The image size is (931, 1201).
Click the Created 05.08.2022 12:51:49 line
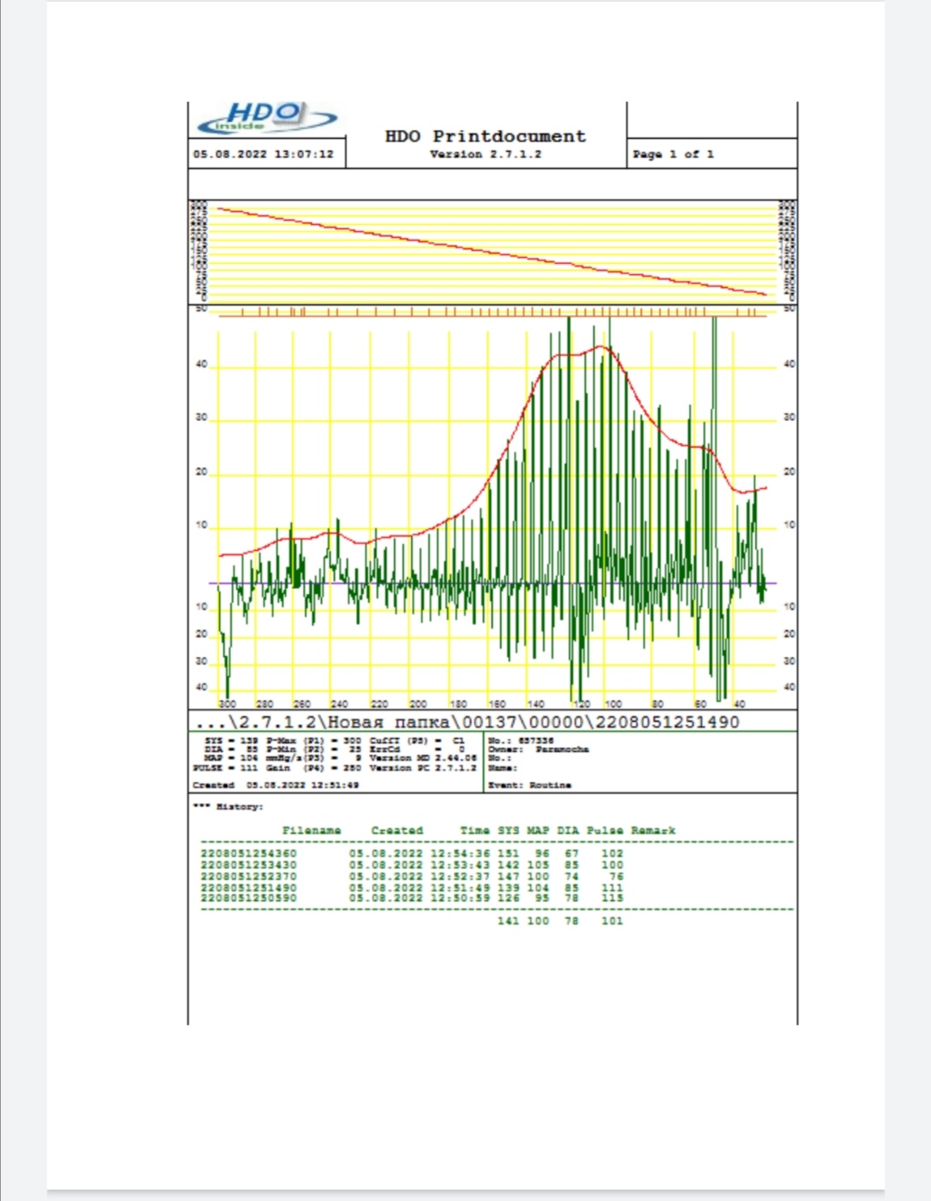276,785
